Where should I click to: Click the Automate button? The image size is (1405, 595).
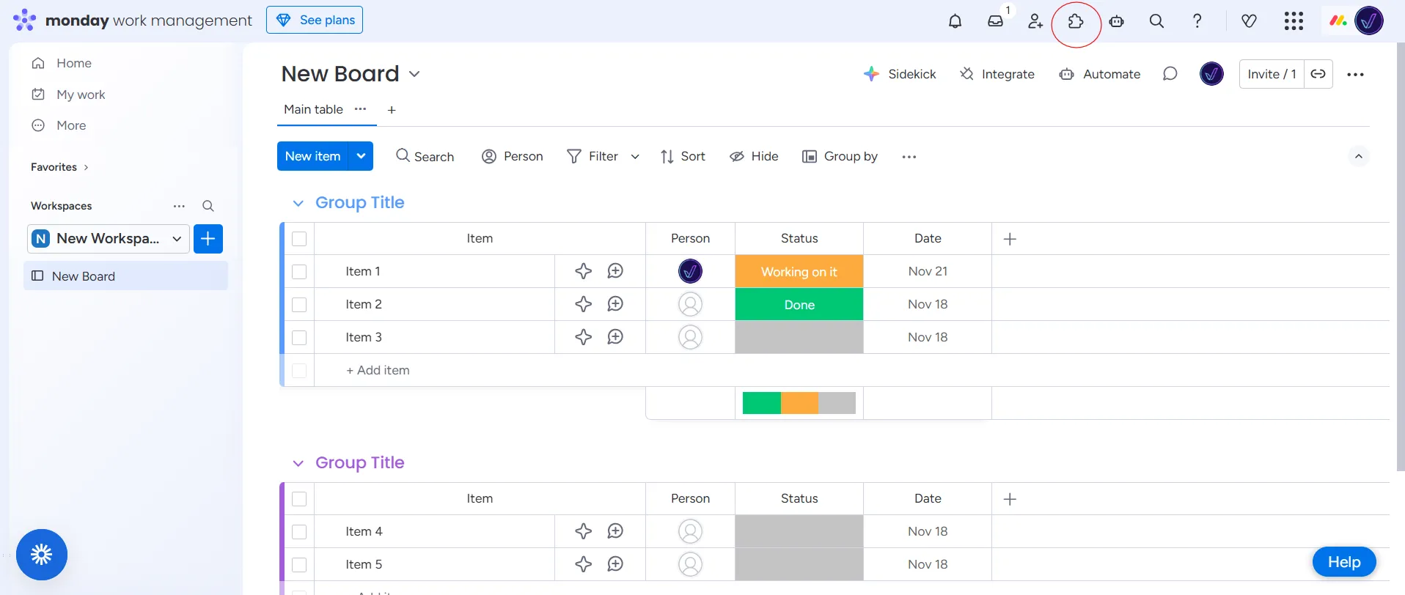[1100, 74]
